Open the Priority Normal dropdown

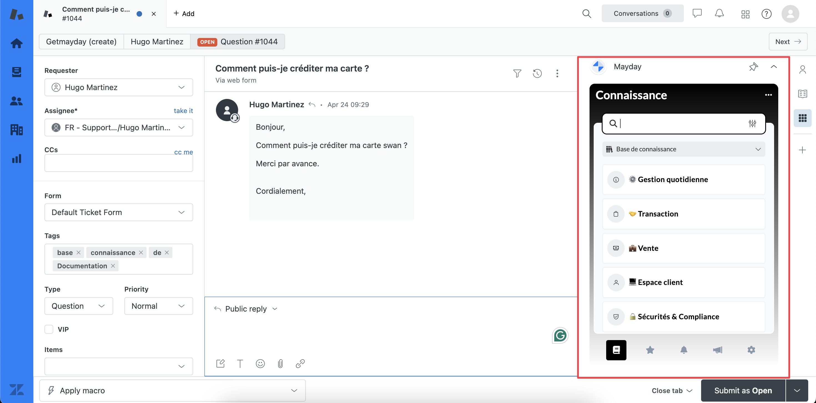click(158, 306)
